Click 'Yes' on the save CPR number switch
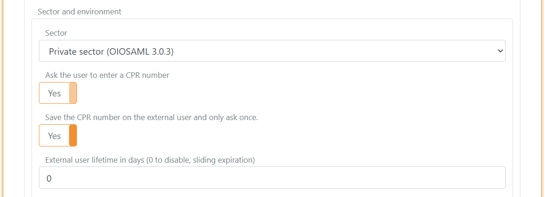Image resolution: width=545 pixels, height=197 pixels. [x=54, y=136]
